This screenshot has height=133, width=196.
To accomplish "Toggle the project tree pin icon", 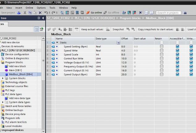I will 39,18.
